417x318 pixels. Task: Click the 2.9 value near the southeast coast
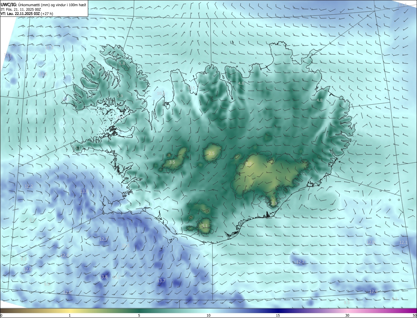274,204
